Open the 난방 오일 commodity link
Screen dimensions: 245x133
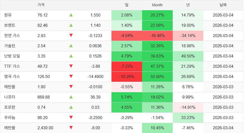[12, 56]
